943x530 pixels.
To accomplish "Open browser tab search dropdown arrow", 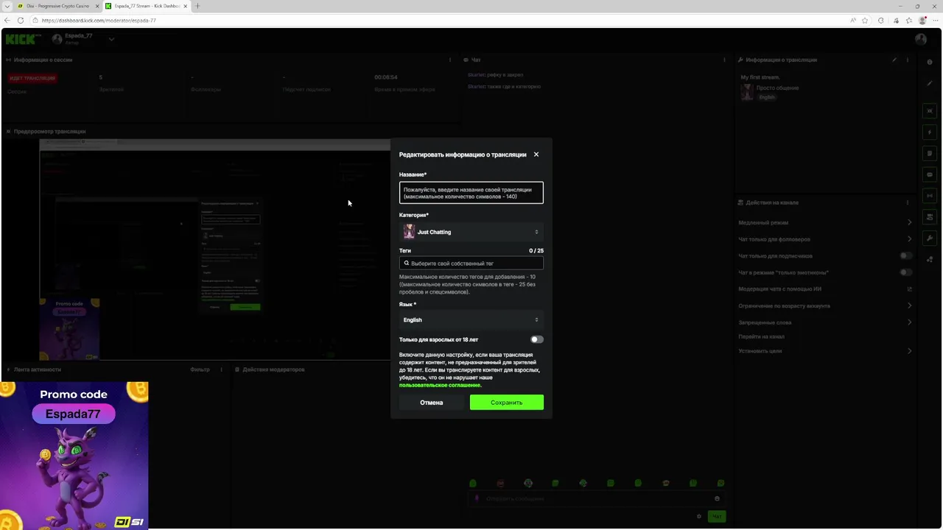I will 7,6.
